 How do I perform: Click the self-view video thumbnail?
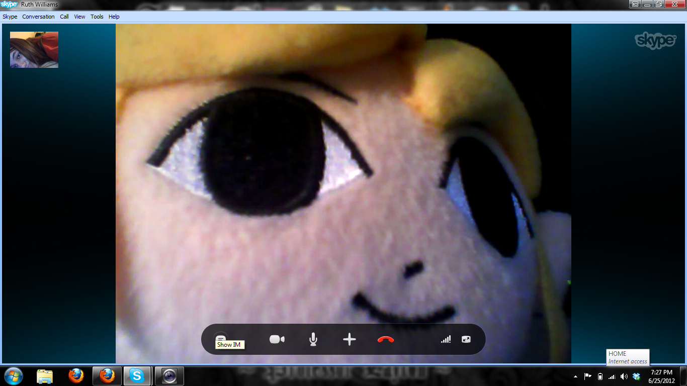(34, 50)
